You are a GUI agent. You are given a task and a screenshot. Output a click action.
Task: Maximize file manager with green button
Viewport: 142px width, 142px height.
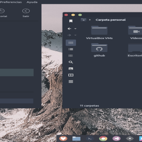click(x=80, y=15)
